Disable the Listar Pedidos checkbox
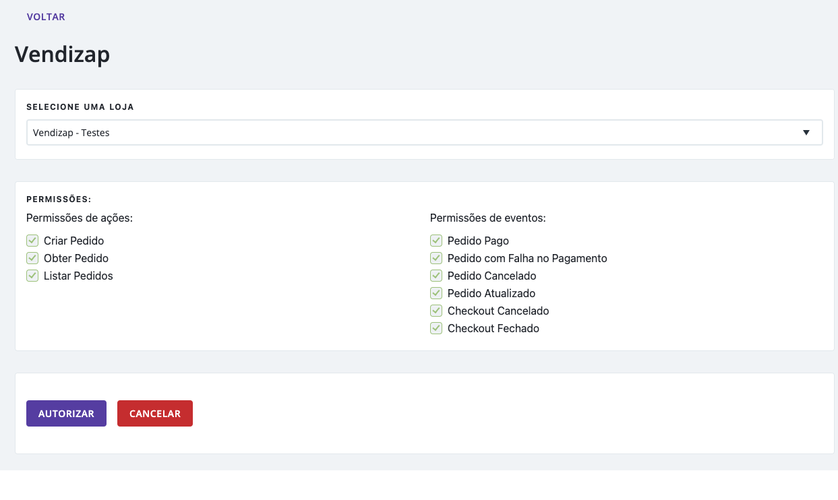This screenshot has height=500, width=838. tap(32, 276)
